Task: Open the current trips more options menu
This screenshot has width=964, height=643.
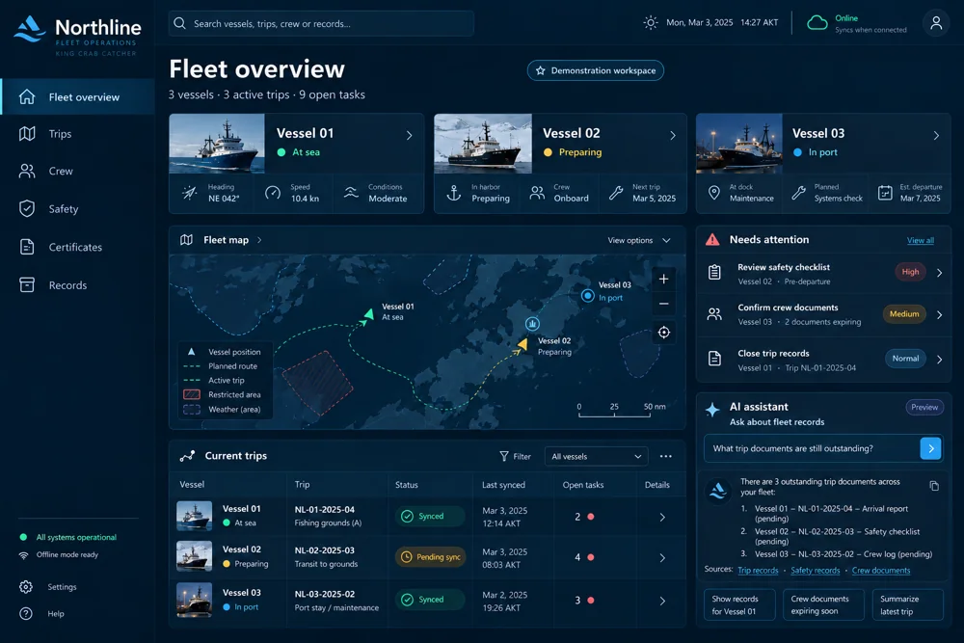Action: pyautogui.click(x=666, y=456)
